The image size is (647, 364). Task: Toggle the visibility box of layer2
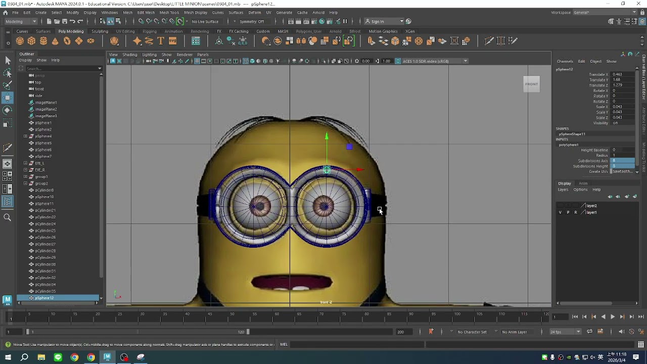click(x=560, y=206)
